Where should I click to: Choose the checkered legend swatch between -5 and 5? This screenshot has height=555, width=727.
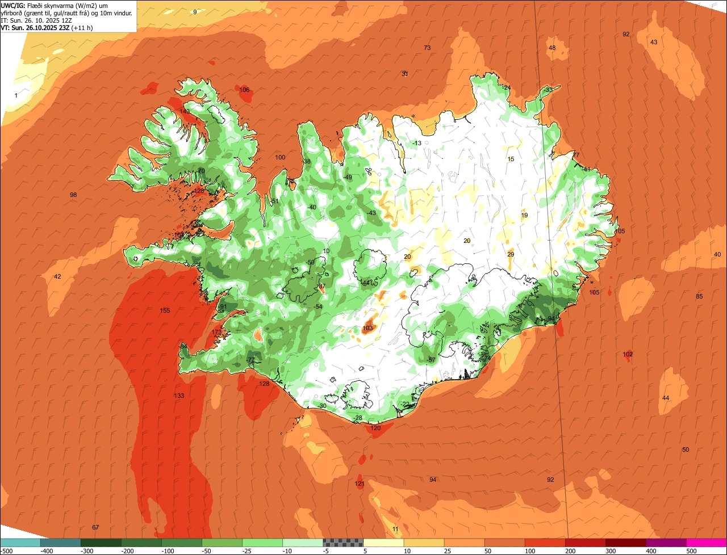344,543
